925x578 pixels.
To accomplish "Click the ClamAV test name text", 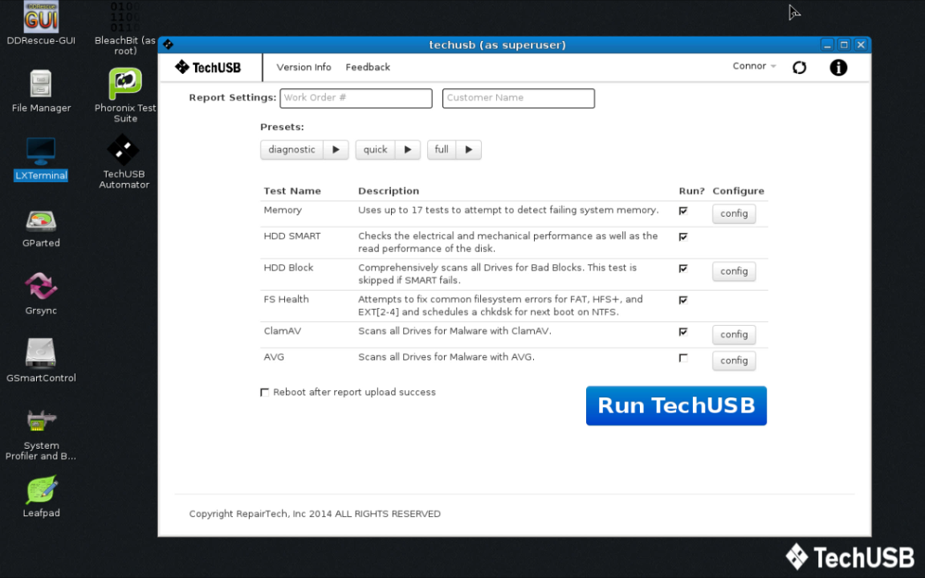I will pyautogui.click(x=282, y=332).
